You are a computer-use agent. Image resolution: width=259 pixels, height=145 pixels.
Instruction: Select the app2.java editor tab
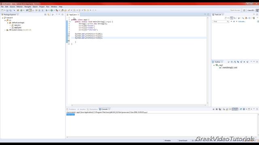click(73, 14)
